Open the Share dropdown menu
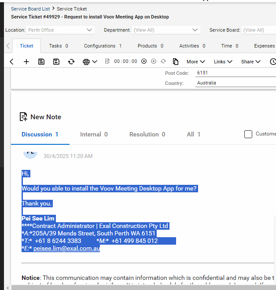276x290 pixels. tap(250, 62)
